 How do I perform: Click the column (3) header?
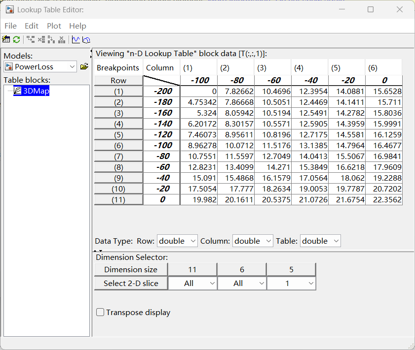pyautogui.click(x=272, y=68)
